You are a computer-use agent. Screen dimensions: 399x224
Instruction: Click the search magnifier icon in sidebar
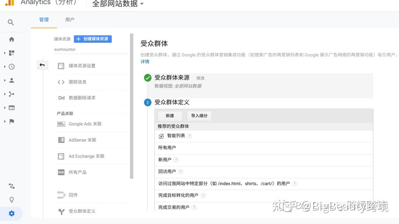point(11,23)
